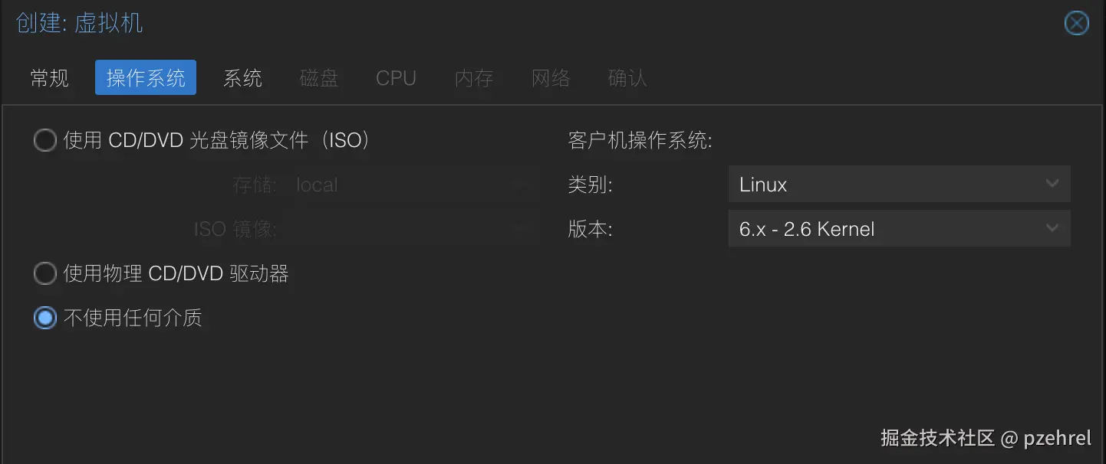Click the active 操作系统 tab

[x=145, y=77]
